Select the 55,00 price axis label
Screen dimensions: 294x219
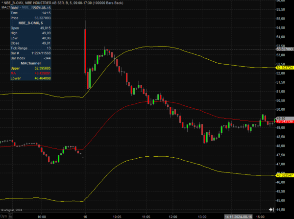tap(281, 19)
